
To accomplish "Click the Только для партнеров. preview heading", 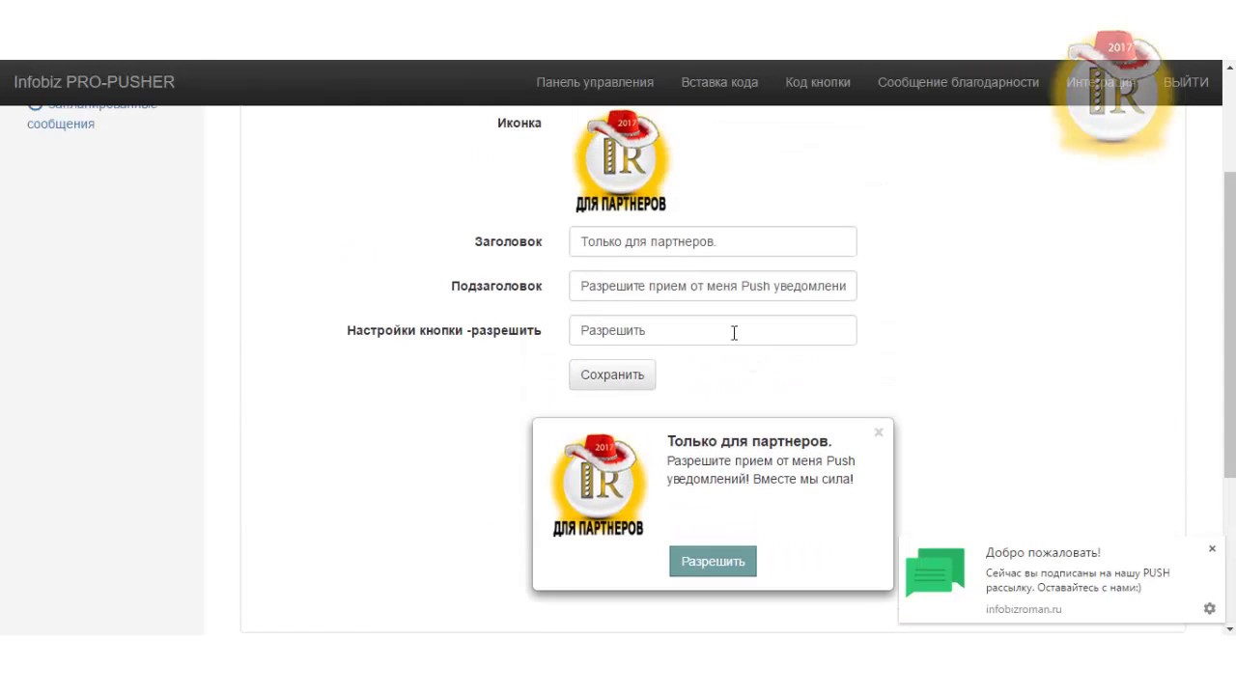I will (749, 441).
